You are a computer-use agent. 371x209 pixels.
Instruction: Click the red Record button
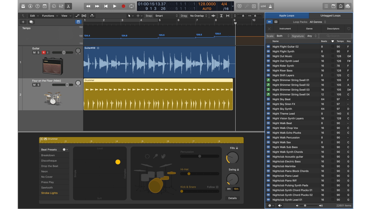123,6
